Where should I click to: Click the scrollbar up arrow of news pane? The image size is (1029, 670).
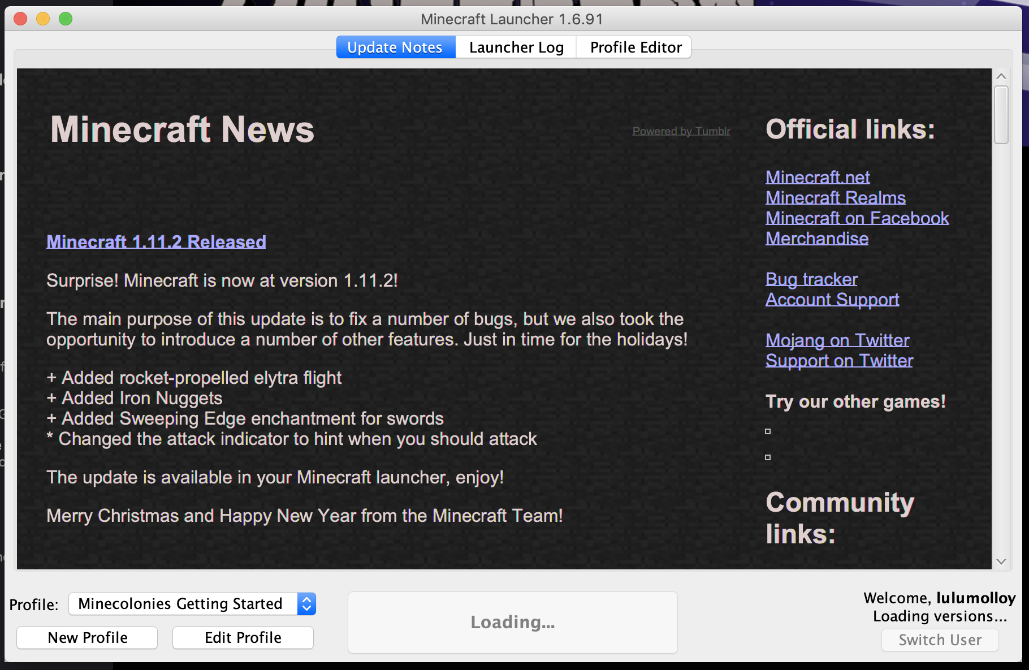click(1001, 76)
